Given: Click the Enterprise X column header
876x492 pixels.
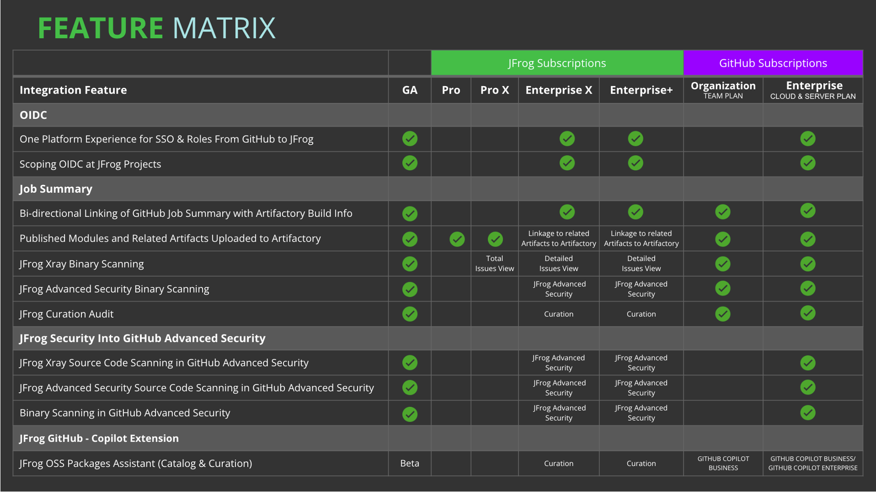Looking at the screenshot, I should [559, 90].
